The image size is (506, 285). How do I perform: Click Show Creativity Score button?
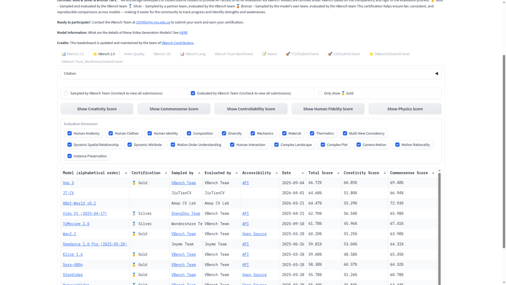[x=97, y=109]
